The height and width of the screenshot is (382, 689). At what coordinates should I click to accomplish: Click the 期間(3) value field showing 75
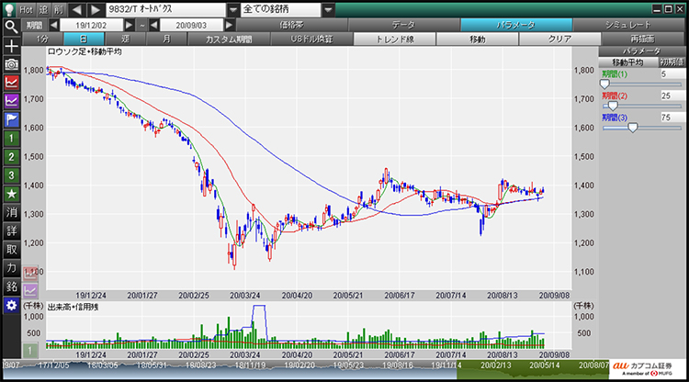click(672, 118)
